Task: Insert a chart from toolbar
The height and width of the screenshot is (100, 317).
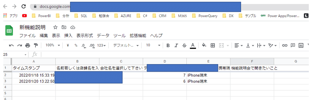Action: [x=301, y=45]
